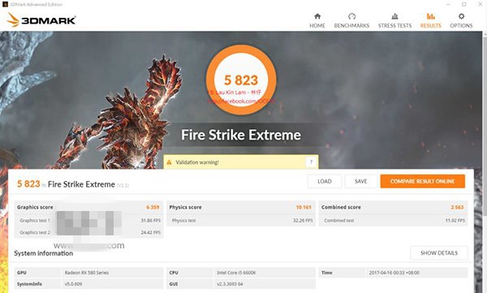
Task: Click the Graphics score label
Action: pyautogui.click(x=35, y=207)
